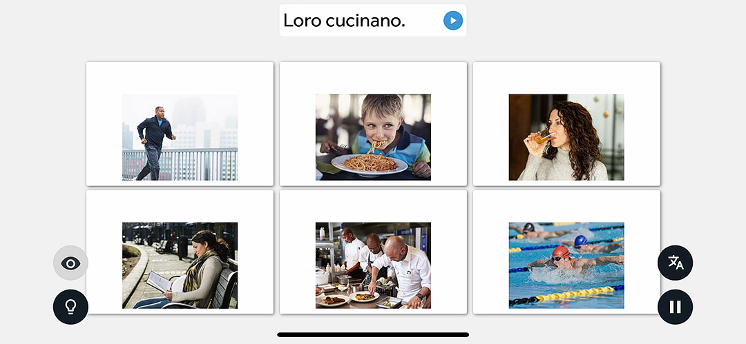
Task: Tap the home indicator bar at the bottom
Action: (373, 334)
